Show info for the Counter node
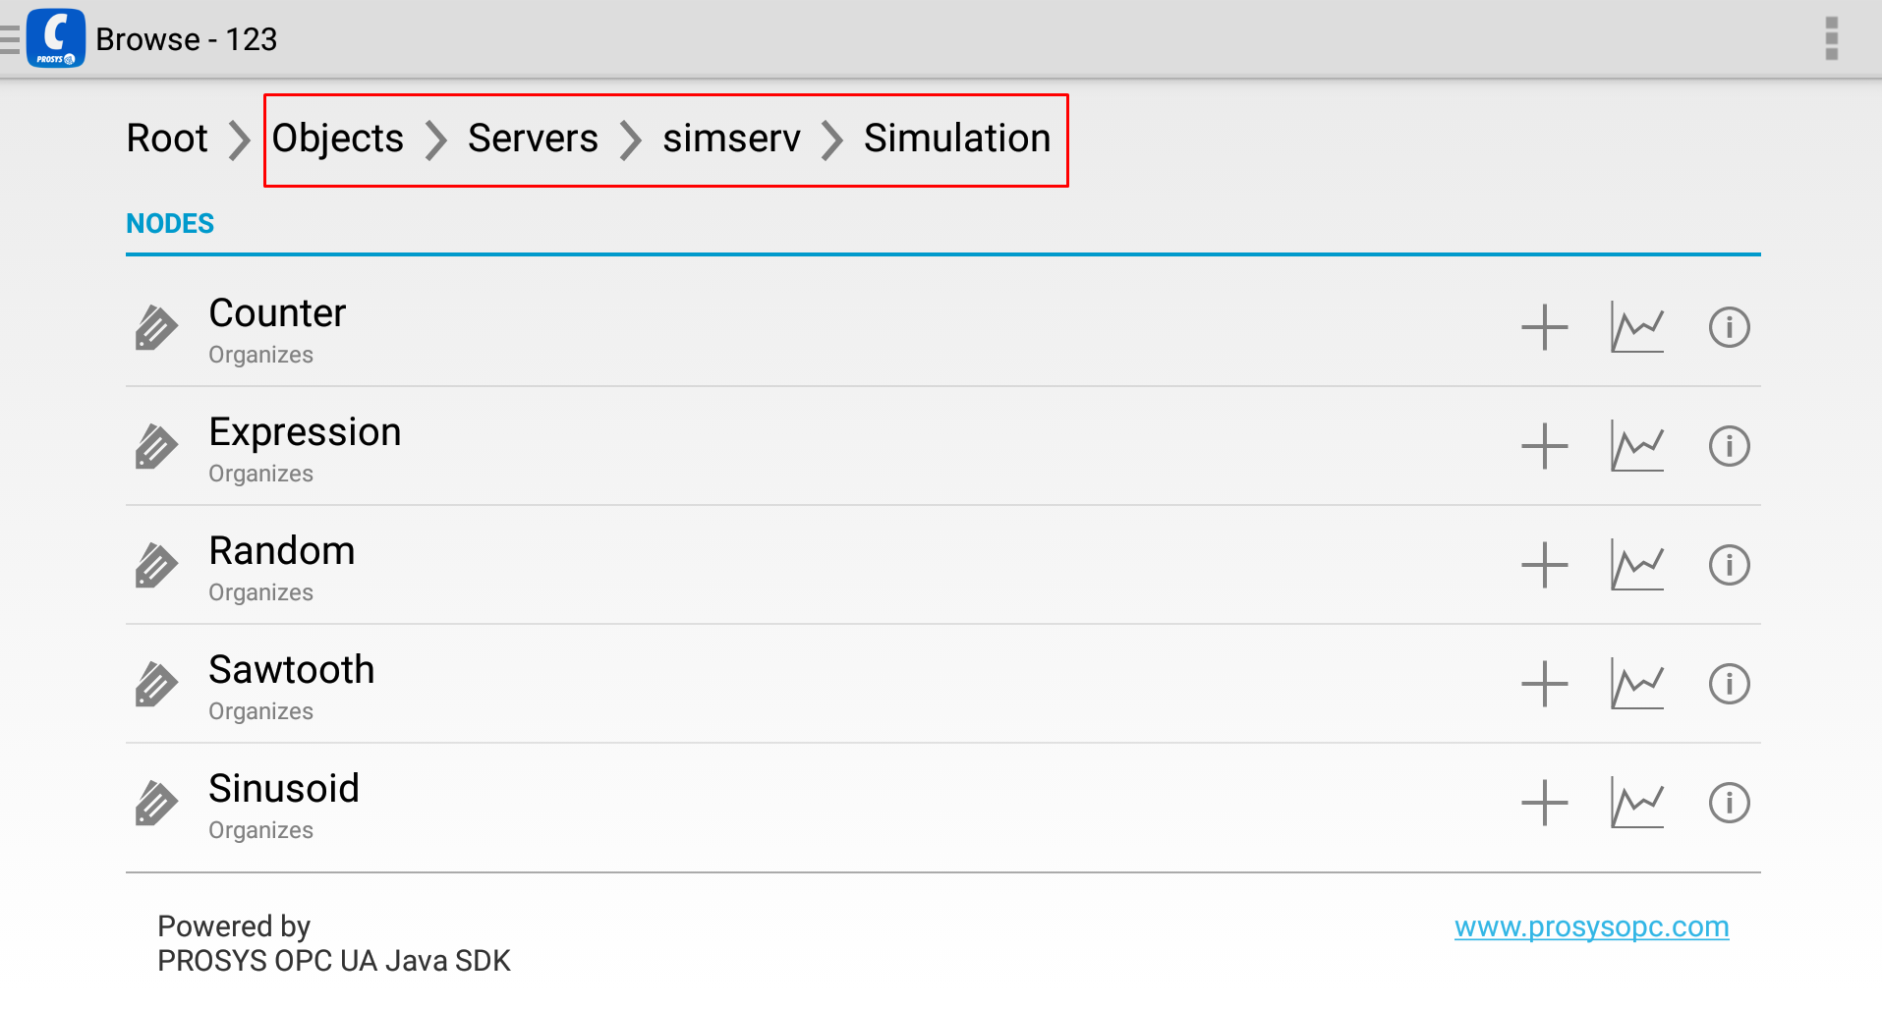The height and width of the screenshot is (1009, 1882). pos(1729,327)
